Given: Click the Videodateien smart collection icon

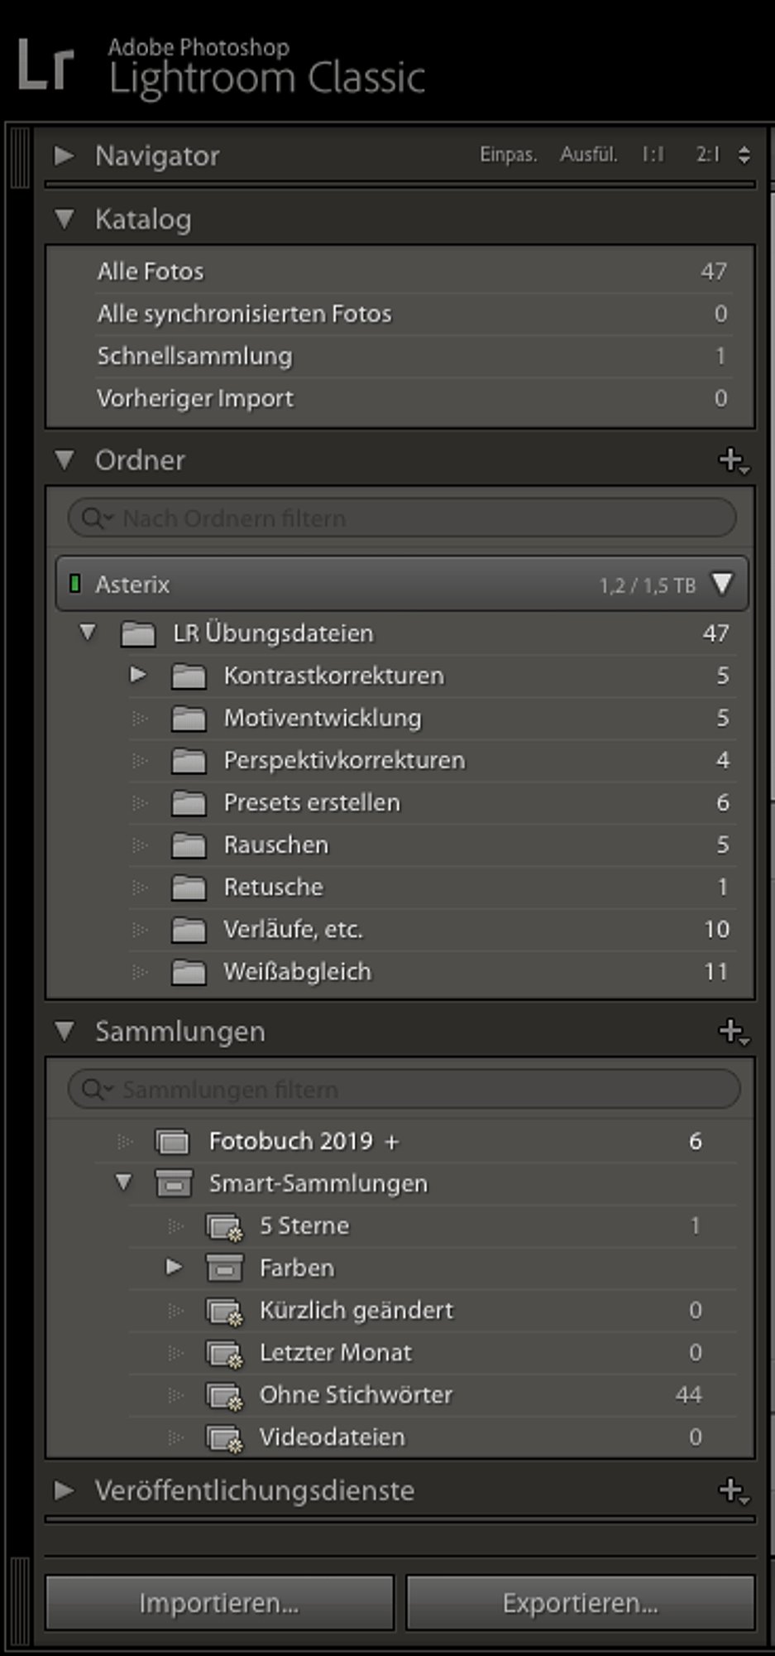Looking at the screenshot, I should [224, 1438].
